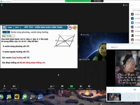
Task: Click the ManyCam hamburger menu icon
Action: [108, 47]
